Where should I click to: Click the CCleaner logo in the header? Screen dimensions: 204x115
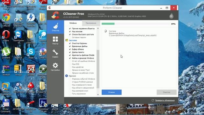(55, 15)
